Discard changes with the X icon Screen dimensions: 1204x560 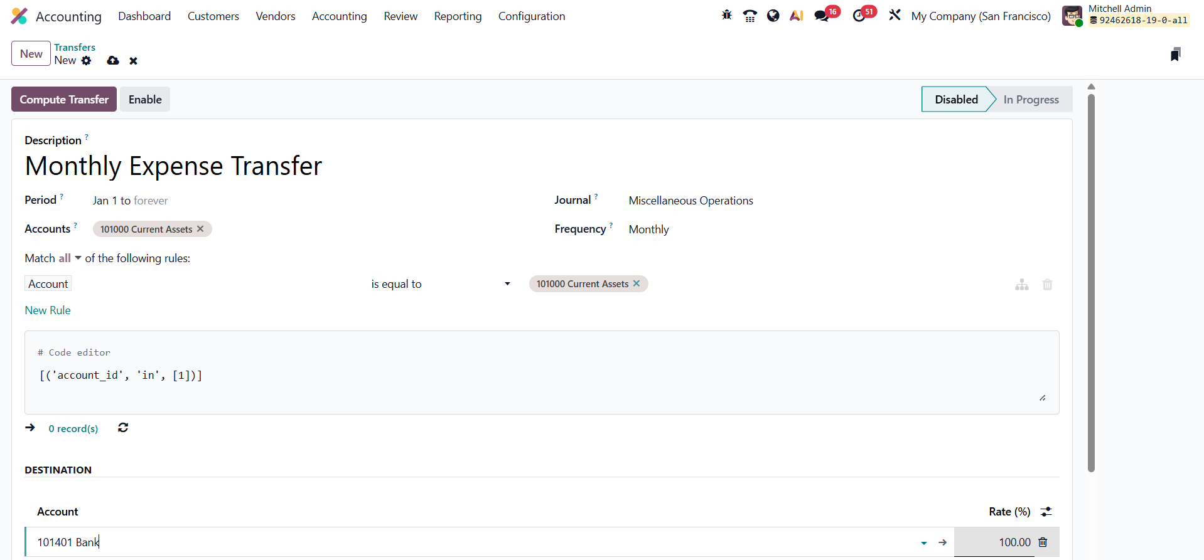coord(133,61)
